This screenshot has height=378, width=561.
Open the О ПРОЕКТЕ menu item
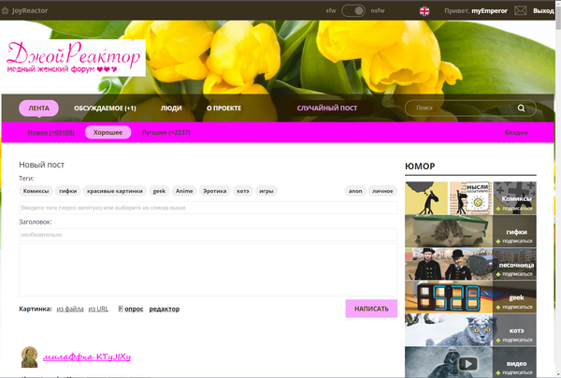[x=223, y=109]
